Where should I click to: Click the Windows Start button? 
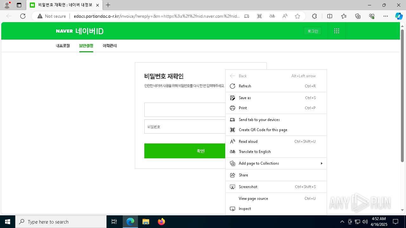click(x=8, y=222)
